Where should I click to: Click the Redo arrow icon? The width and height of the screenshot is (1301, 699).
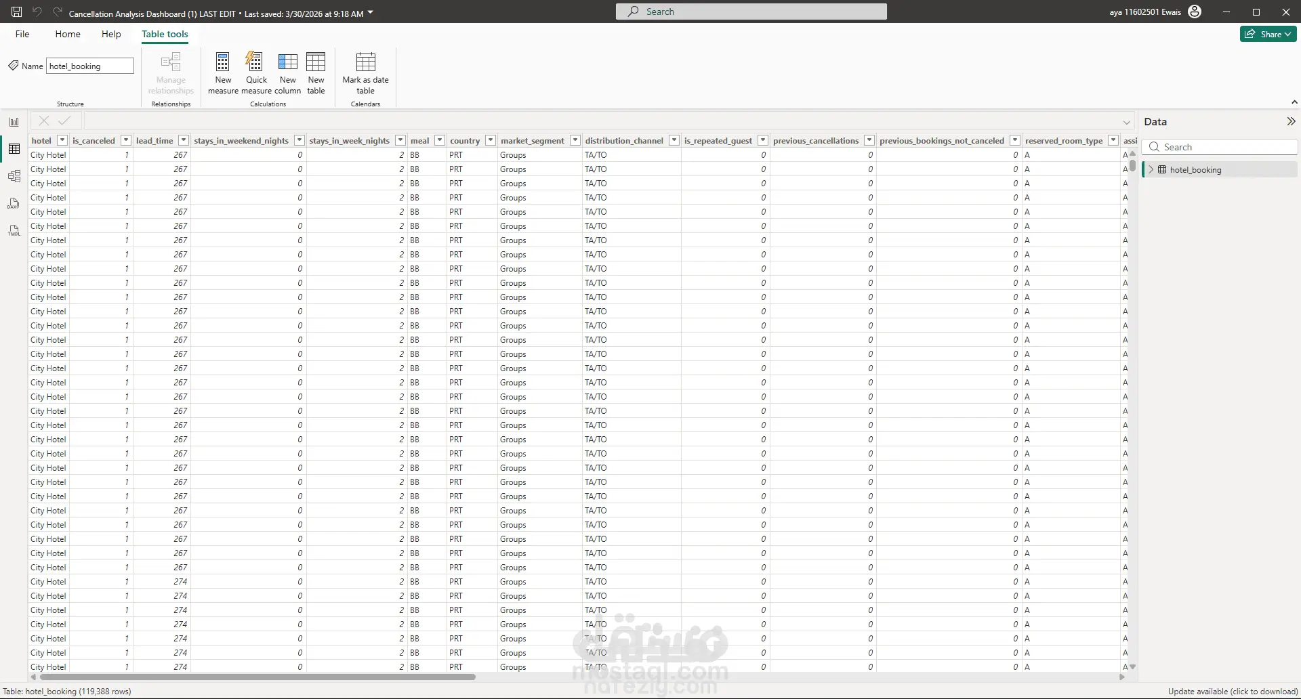click(x=57, y=12)
